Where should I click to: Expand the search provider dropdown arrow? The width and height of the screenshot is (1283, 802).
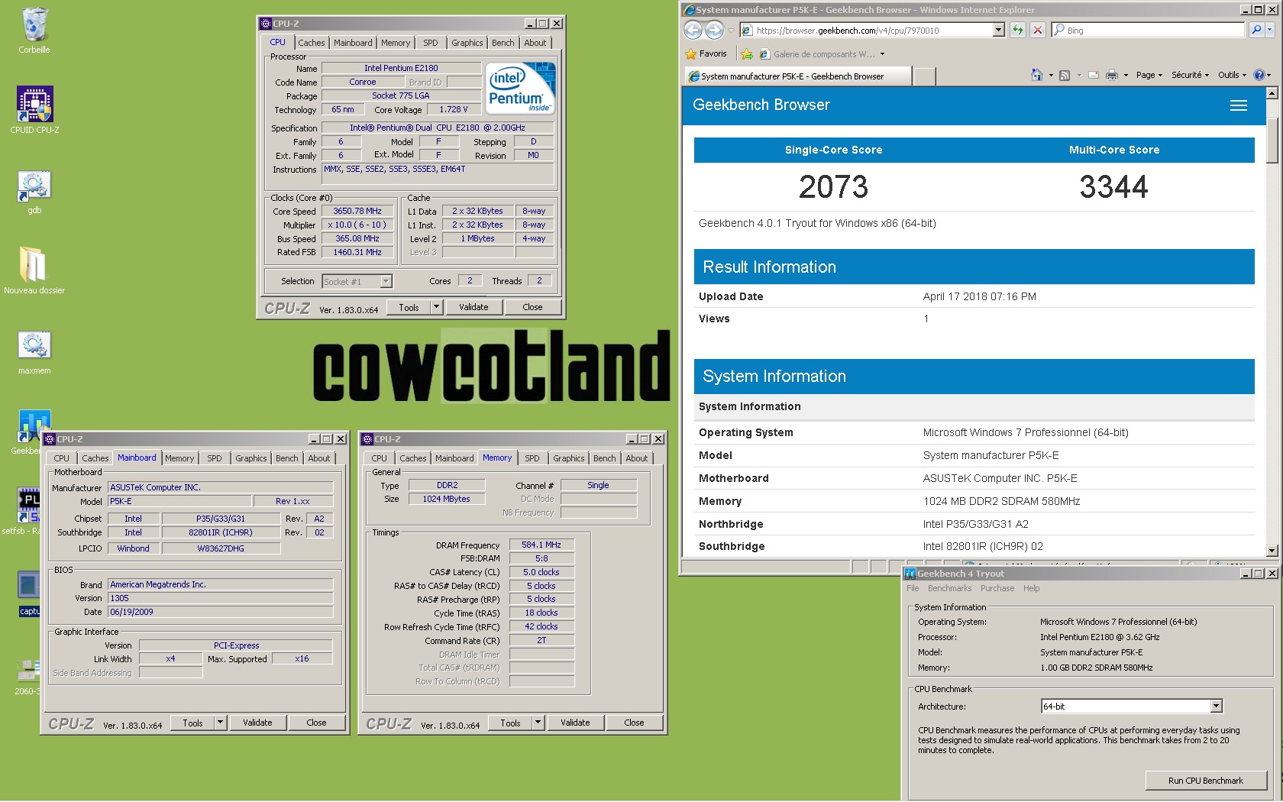point(1270,30)
